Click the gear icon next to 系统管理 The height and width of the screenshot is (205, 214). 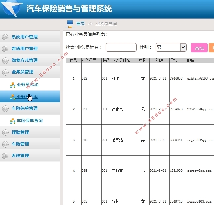[5, 156]
